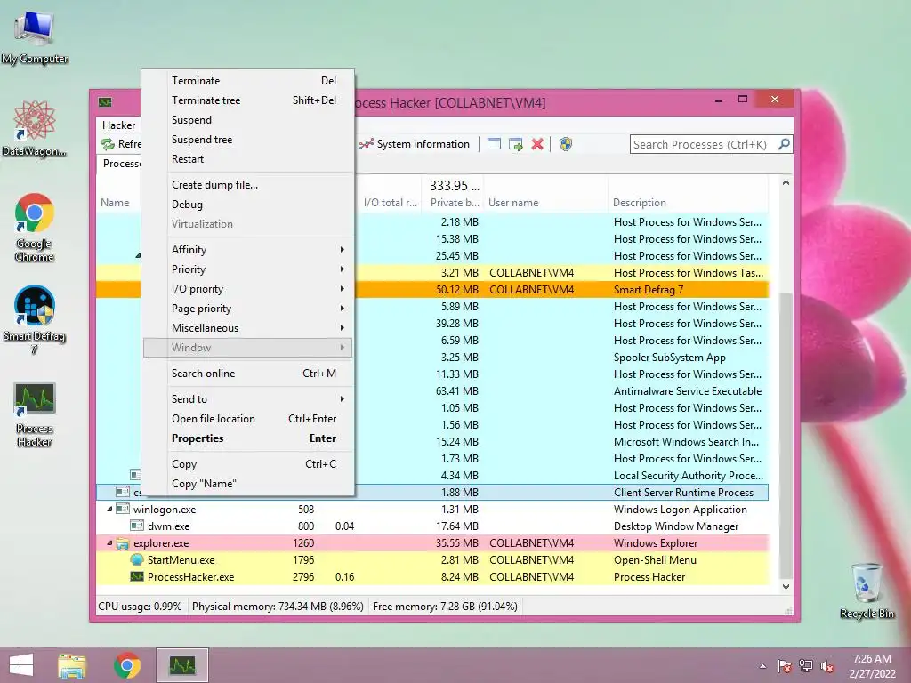Click the Smart Defrag 7 description cell
The width and height of the screenshot is (911, 683).
649,289
